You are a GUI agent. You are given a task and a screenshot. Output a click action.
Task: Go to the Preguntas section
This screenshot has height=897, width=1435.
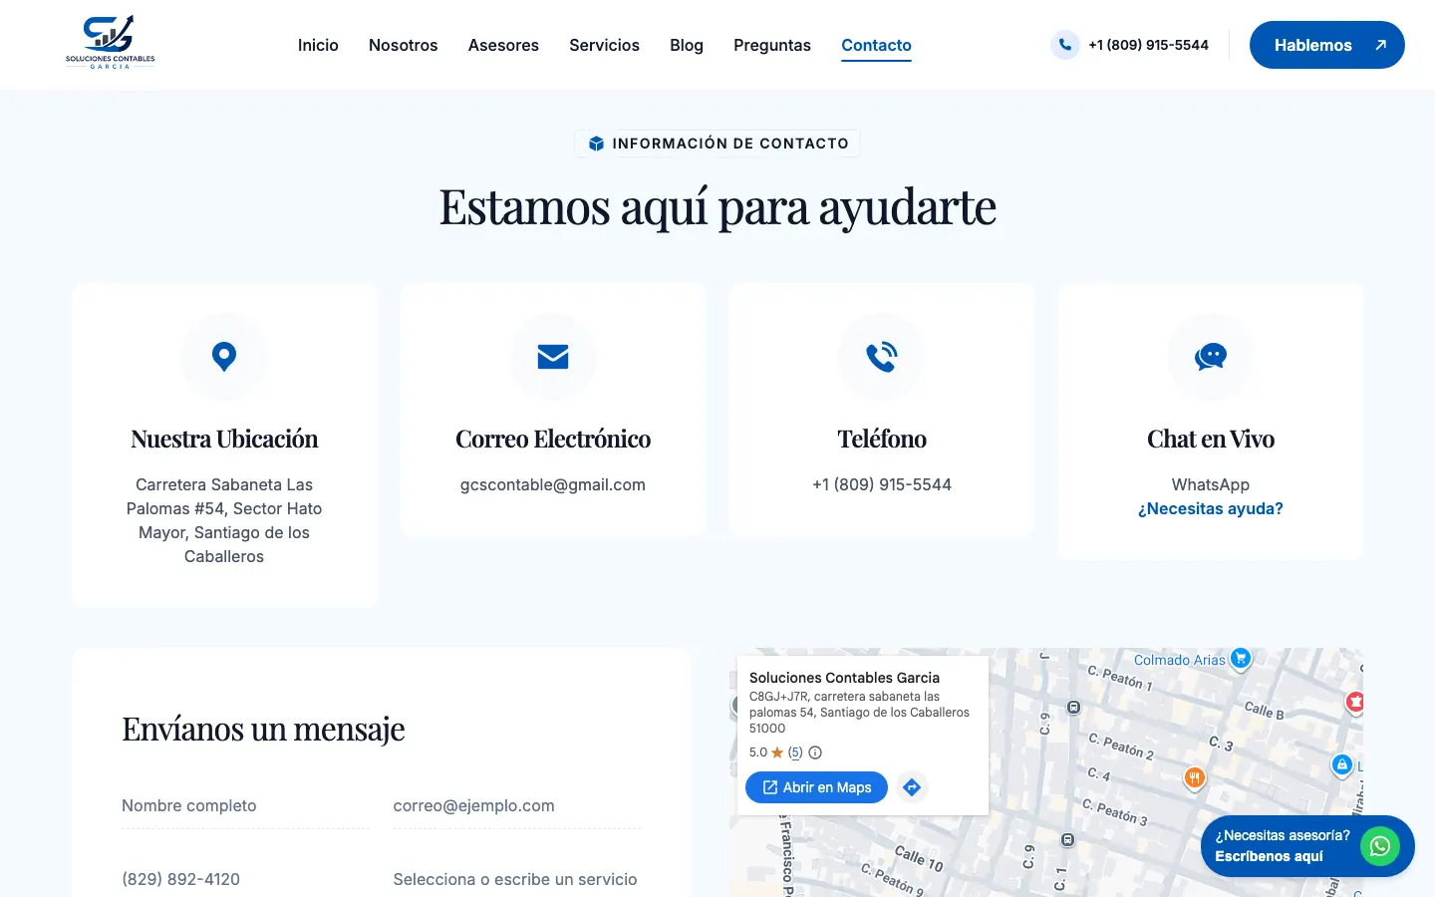(772, 45)
